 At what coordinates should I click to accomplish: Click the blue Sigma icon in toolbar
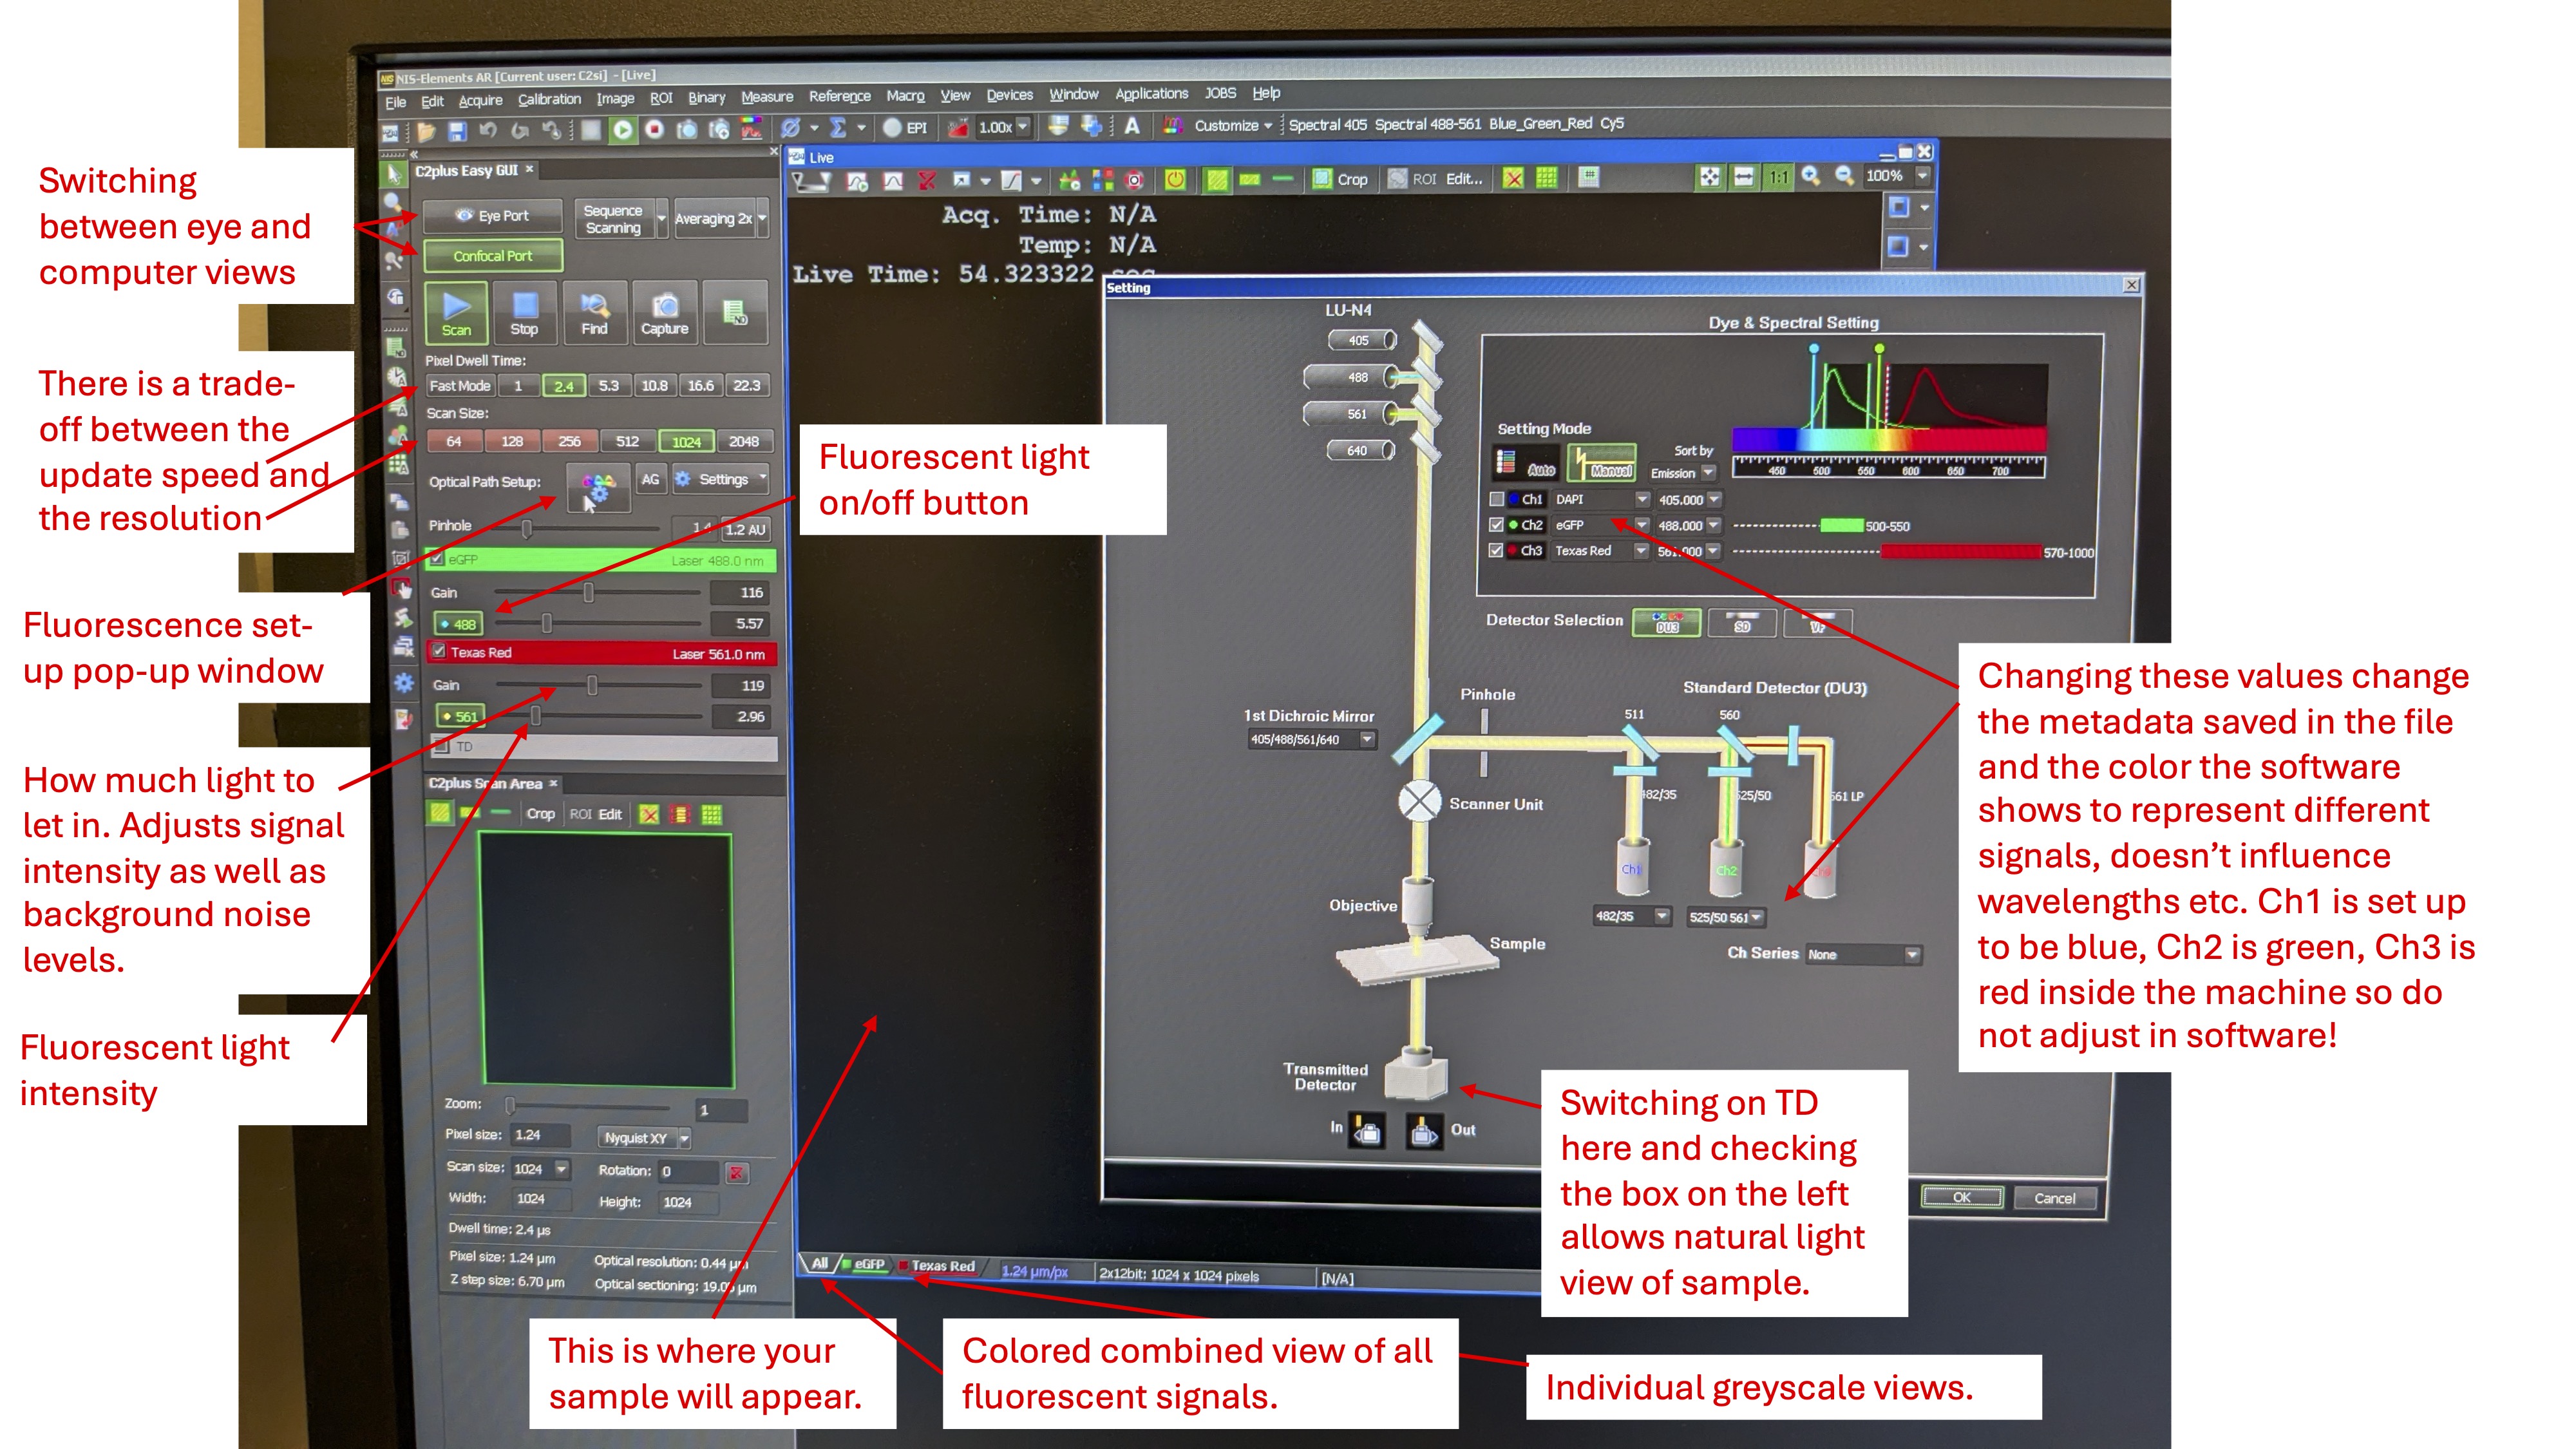pos(838,127)
